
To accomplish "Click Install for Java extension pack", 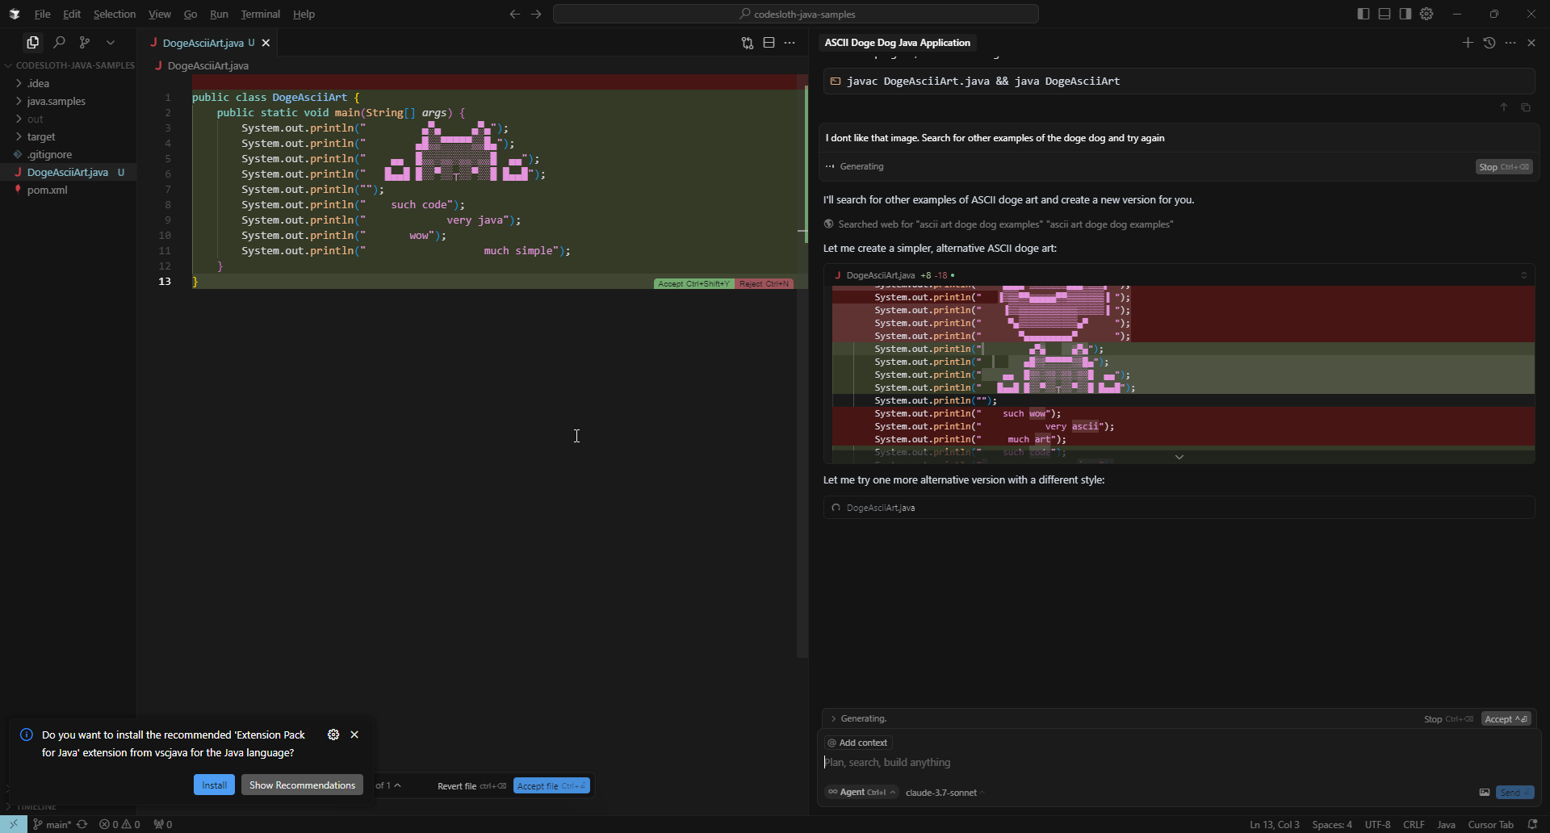I will pos(214,785).
